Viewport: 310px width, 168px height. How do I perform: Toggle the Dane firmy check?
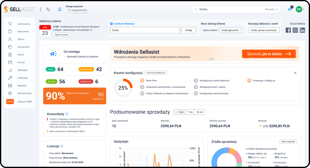[x=142, y=80]
